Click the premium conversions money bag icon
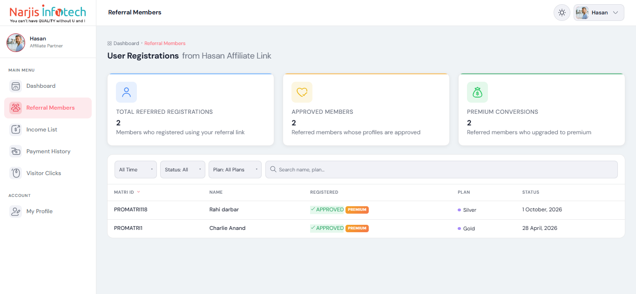 [477, 92]
